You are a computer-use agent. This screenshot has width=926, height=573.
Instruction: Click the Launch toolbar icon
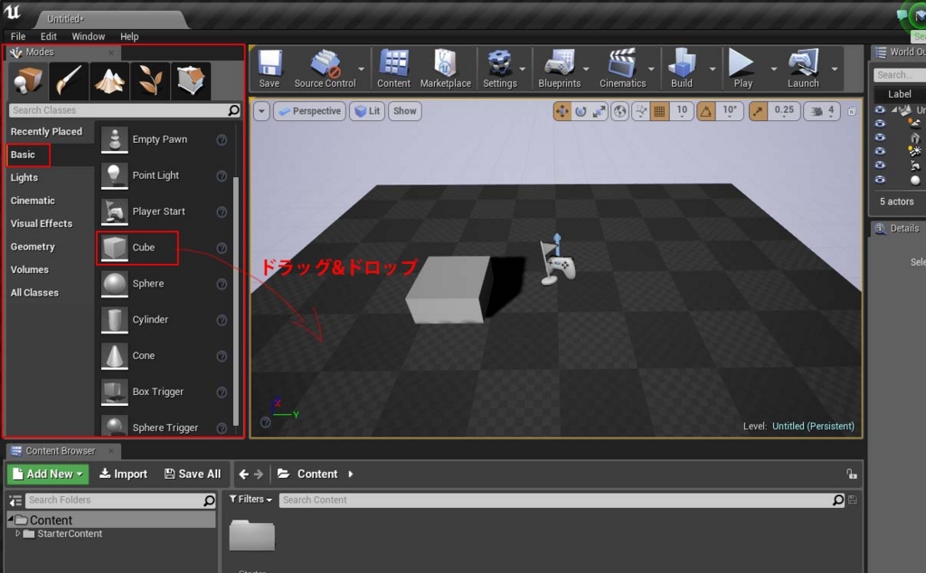803,69
